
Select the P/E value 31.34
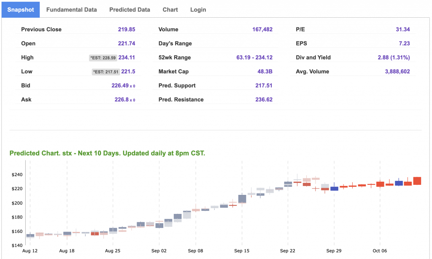pyautogui.click(x=402, y=30)
